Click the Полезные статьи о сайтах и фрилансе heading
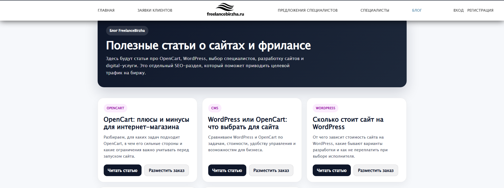Screen dimensions: 504x188 tap(208, 45)
